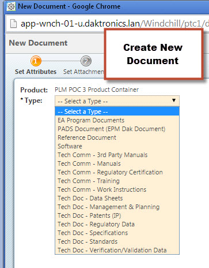Select Tech Comm - Work Instructions
The image size is (209, 268).
click(x=117, y=189)
